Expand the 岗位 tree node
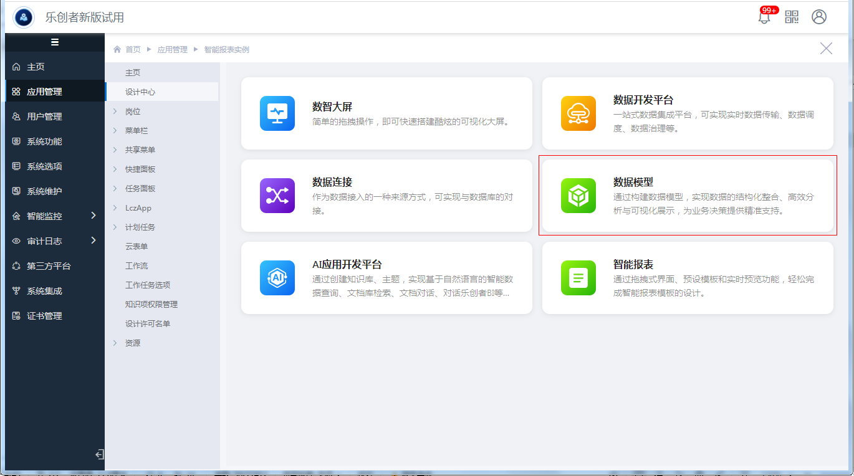The width and height of the screenshot is (854, 476). pos(115,112)
